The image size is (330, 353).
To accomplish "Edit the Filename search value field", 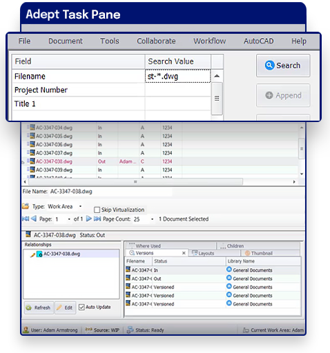I will [x=178, y=76].
